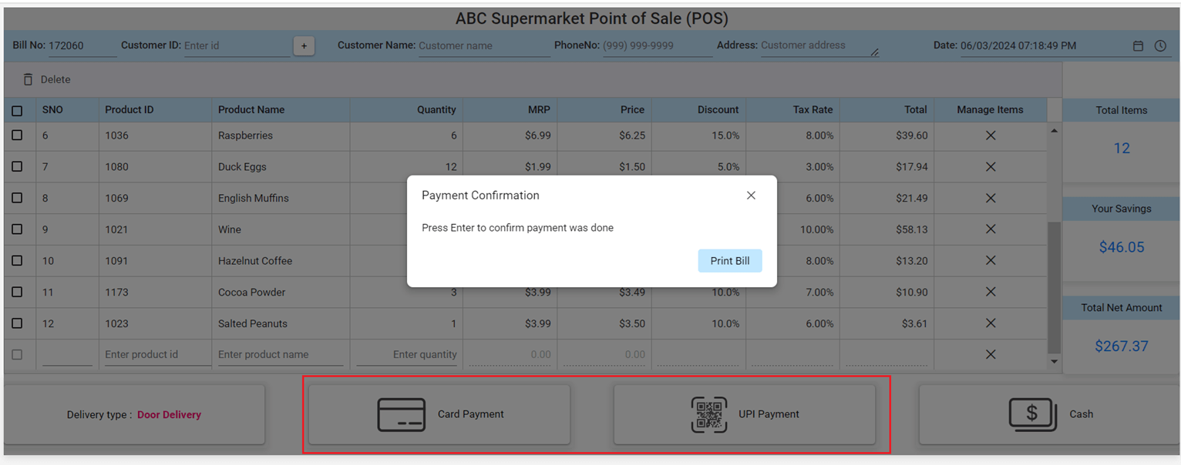Click the scrollbar down arrow
Image resolution: width=1181 pixels, height=465 pixels.
[1054, 361]
